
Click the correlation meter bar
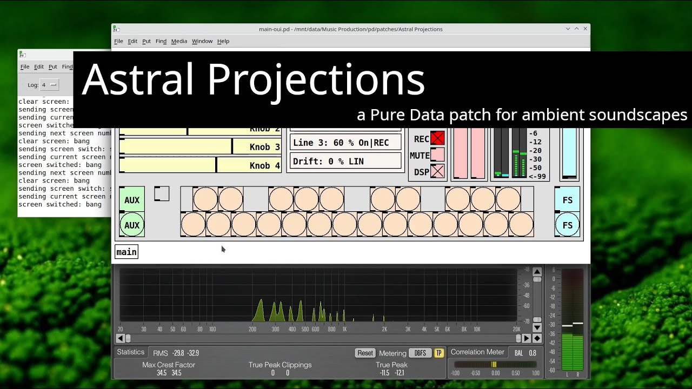coord(496,365)
